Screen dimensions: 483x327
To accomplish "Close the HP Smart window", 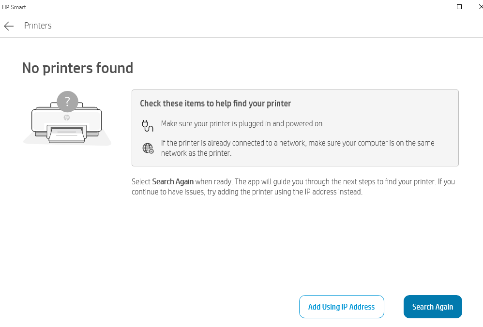I will (480, 7).
